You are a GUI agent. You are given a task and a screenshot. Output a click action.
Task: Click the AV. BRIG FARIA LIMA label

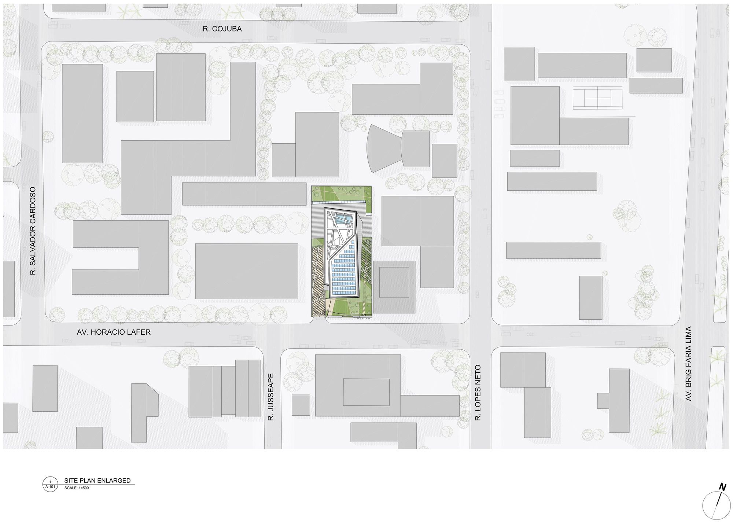(x=688, y=364)
